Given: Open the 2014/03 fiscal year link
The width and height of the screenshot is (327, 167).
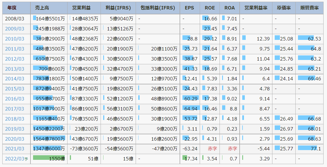Looking at the screenshot, I should click(15, 79).
